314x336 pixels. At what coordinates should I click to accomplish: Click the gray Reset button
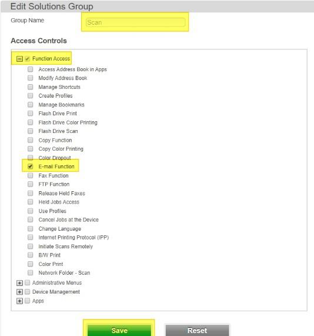coord(197,330)
